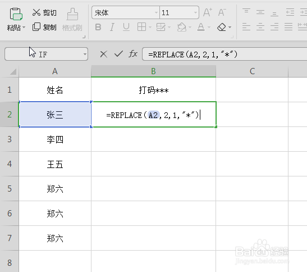Expand the Font Color dropdown arrow

click(209, 27)
